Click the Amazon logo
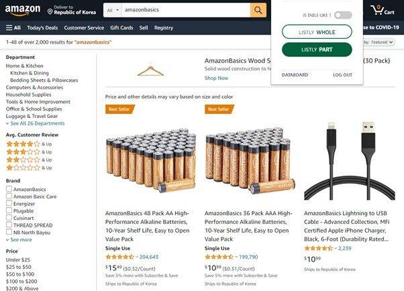 [x=21, y=10]
